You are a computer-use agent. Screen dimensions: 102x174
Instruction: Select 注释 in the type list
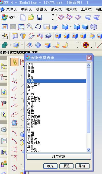[x=56, y=107]
